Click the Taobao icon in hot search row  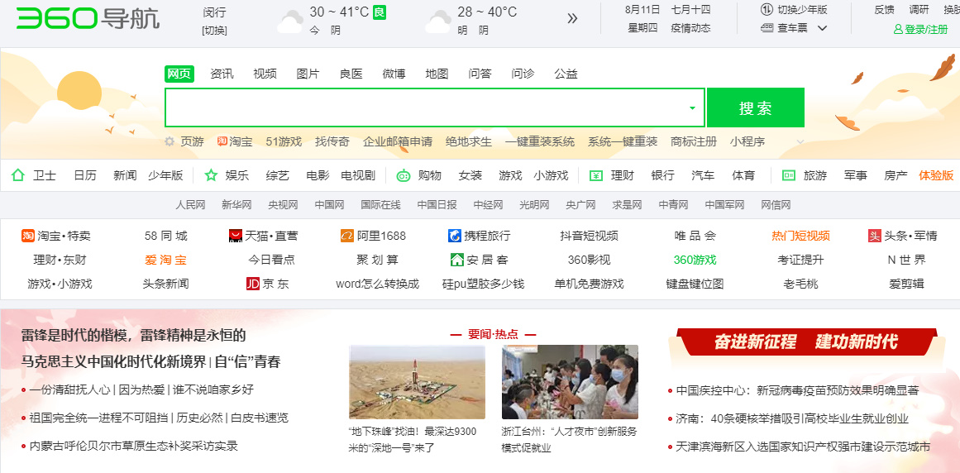pos(222,141)
